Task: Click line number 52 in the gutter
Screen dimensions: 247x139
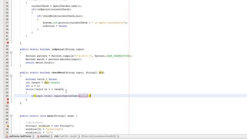Action: pos(7,73)
